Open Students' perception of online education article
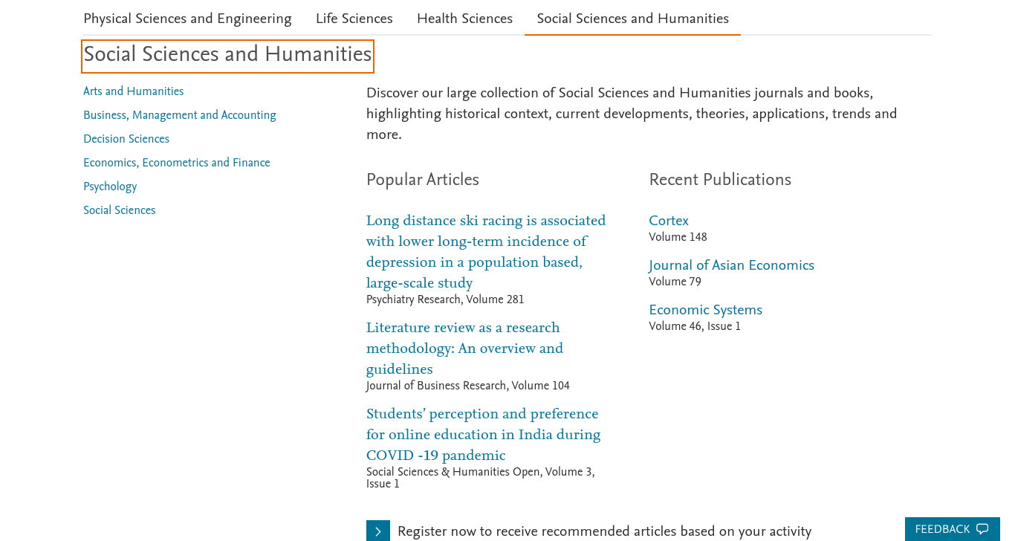 pyautogui.click(x=483, y=435)
